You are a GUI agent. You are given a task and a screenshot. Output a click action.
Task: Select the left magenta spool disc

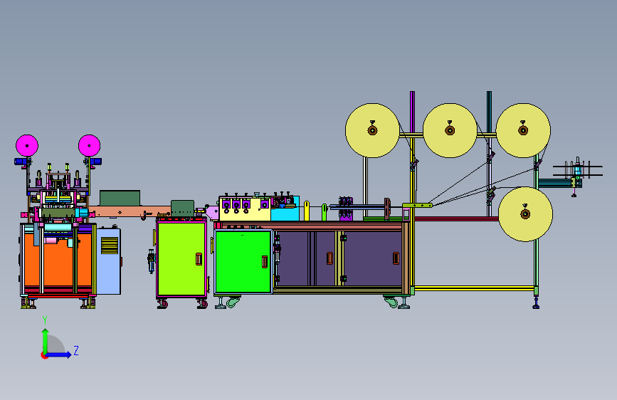point(27,146)
